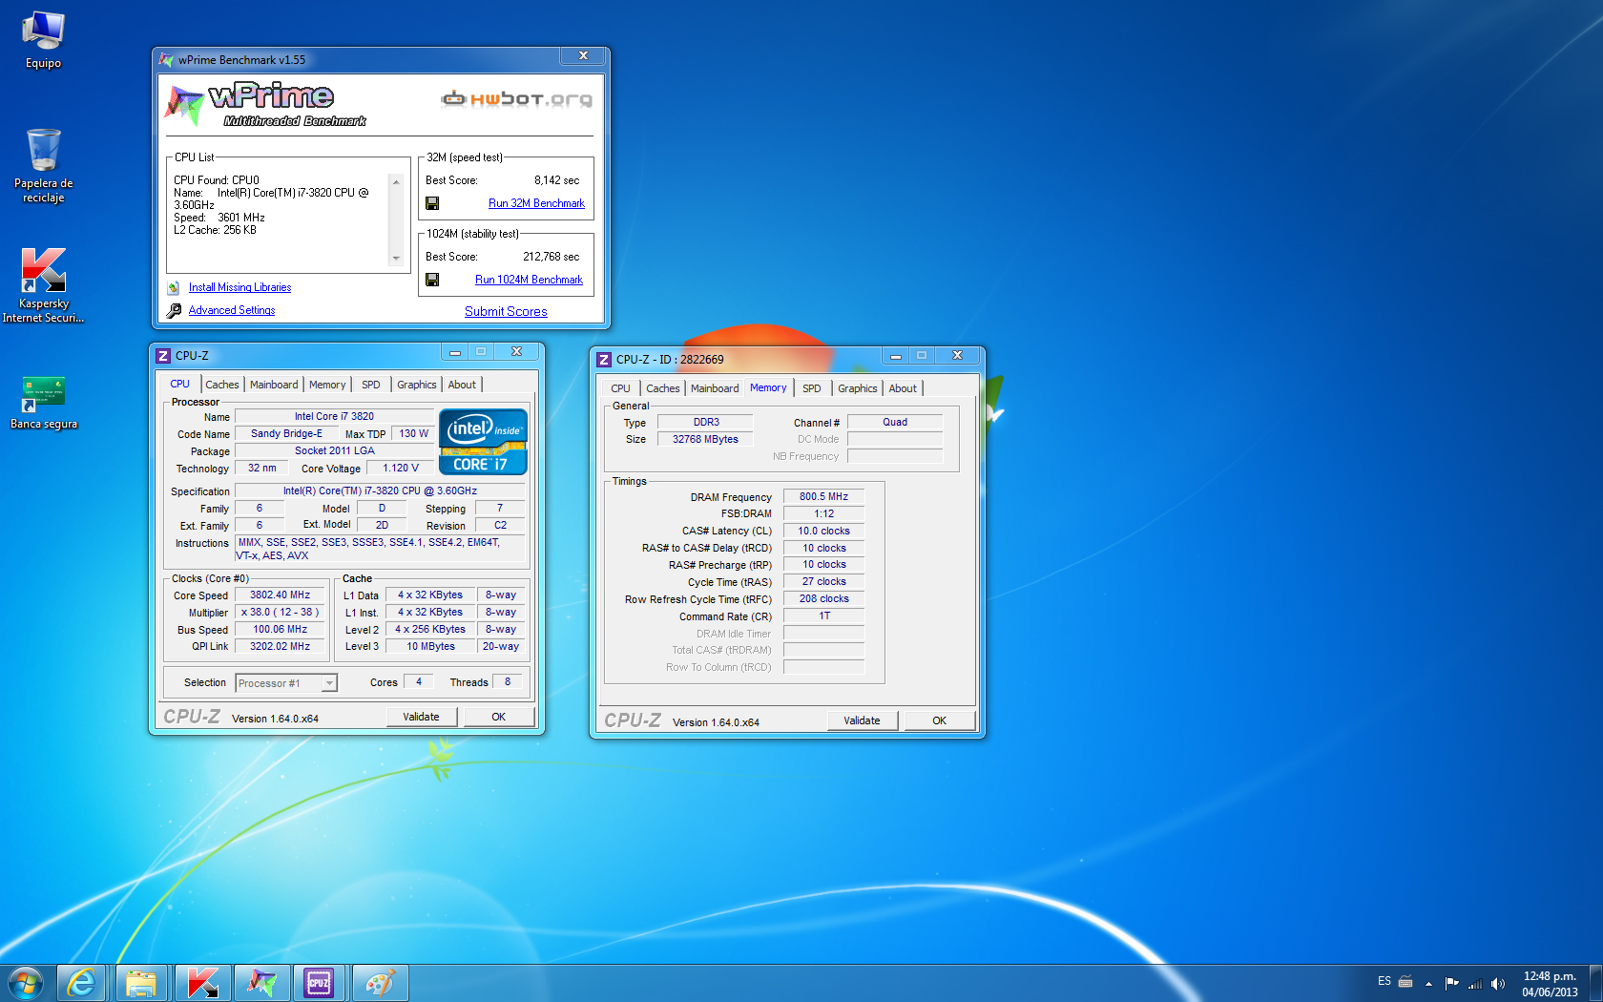Open Kaspersky from the taskbar

(x=202, y=983)
